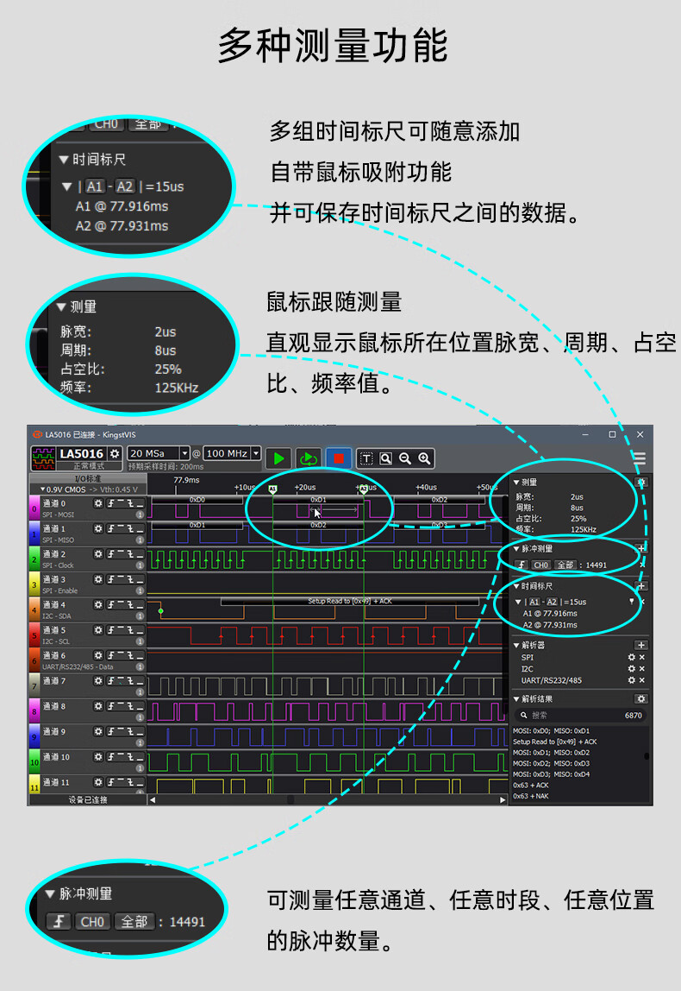Screen dimensions: 681x991
Task: Toggle rising edge button in 脉冲测量
Action: coord(521,565)
